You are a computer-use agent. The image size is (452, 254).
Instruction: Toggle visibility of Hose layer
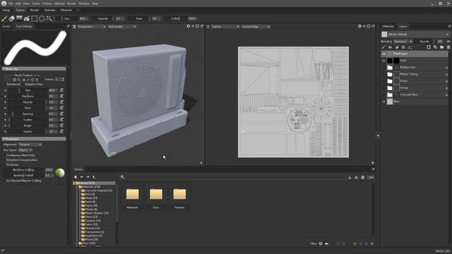383,61
